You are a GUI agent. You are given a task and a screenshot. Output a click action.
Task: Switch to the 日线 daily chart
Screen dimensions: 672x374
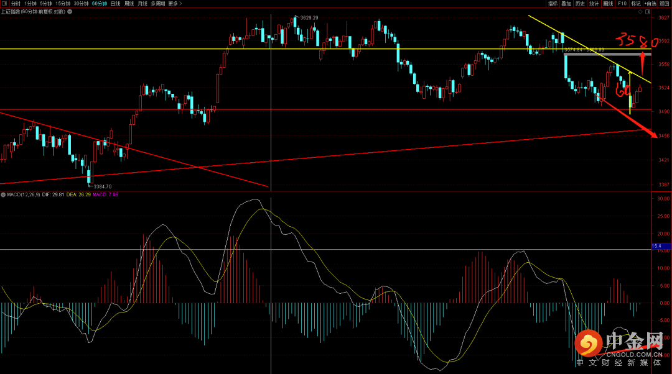tap(115, 4)
